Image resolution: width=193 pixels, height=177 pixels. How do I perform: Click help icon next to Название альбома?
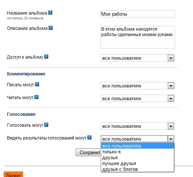pos(50,13)
